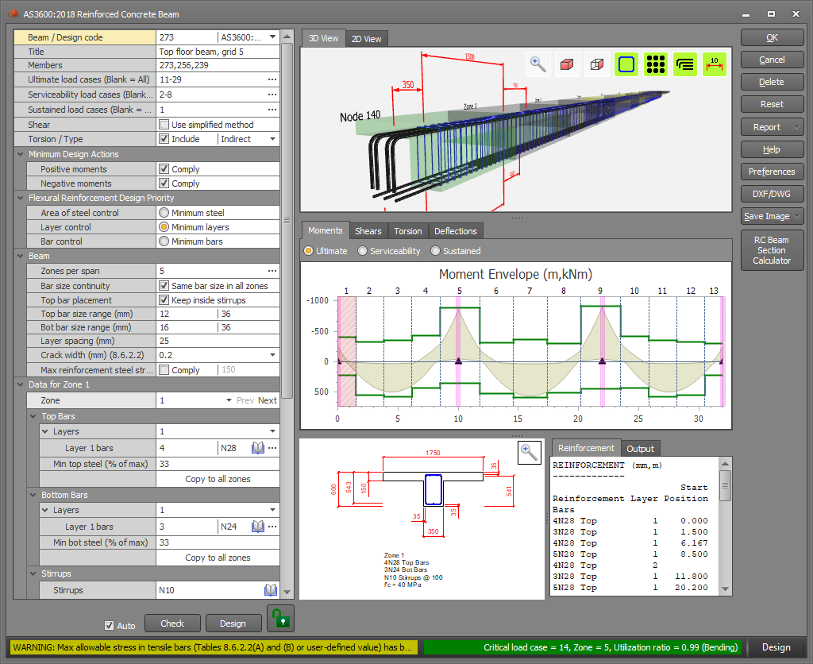Select Sustained moment envelope radio
This screenshot has width=813, height=664.
tap(436, 251)
